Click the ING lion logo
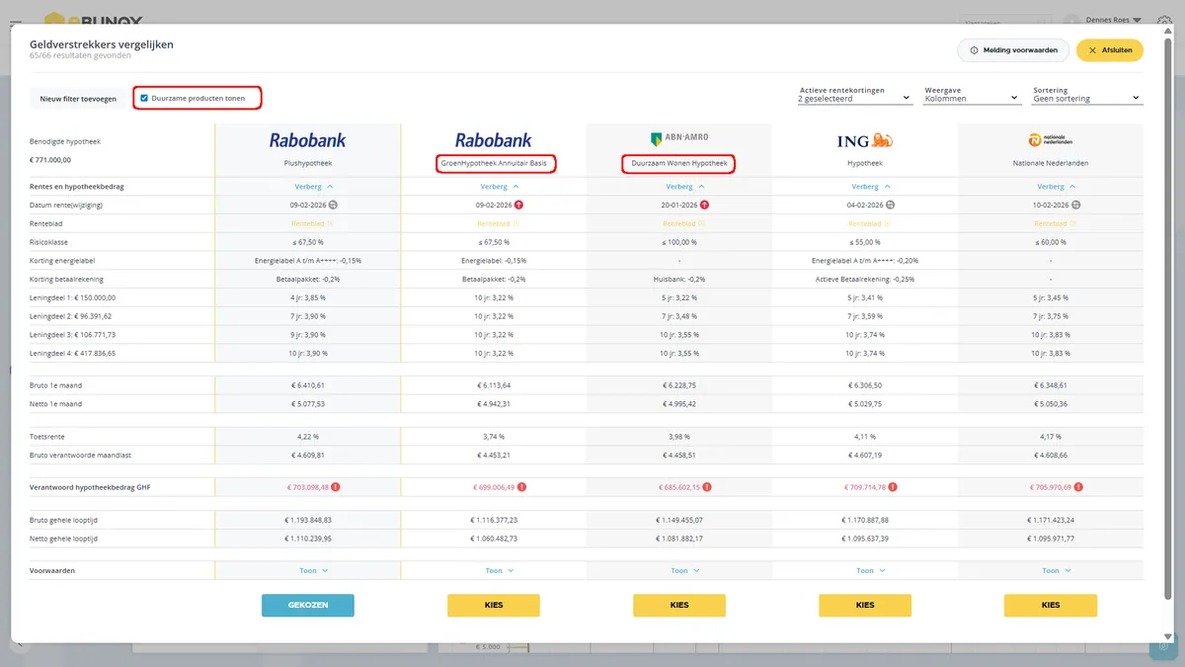This screenshot has height=667, width=1185. tap(865, 140)
